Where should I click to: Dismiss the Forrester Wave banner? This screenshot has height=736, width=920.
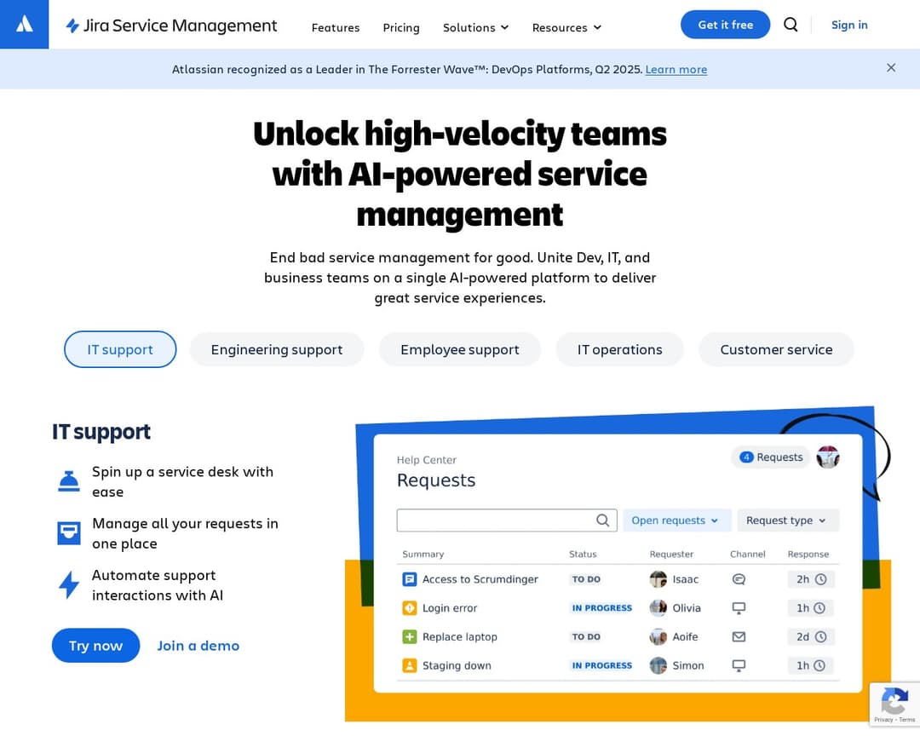891,68
